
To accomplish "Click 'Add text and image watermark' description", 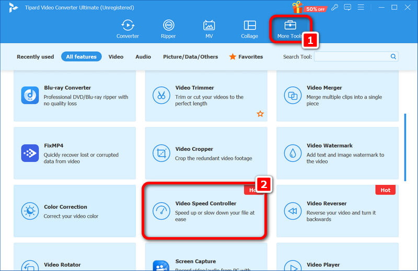I will (345, 158).
